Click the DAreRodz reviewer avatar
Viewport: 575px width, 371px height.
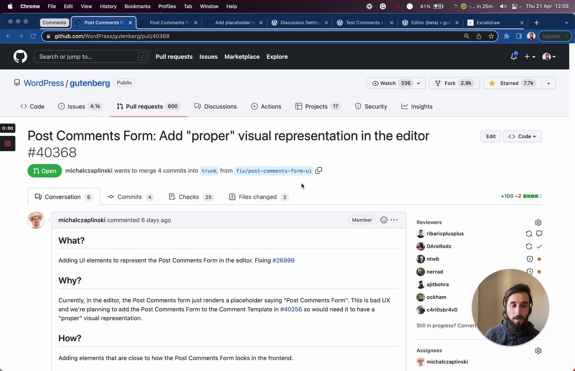point(420,246)
